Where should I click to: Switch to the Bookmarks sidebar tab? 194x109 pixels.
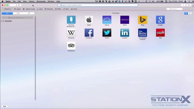click(x=7, y=13)
